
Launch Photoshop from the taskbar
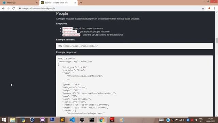[x=52, y=120]
